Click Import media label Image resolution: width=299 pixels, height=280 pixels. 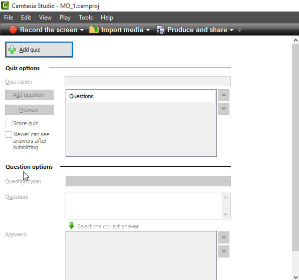(122, 30)
